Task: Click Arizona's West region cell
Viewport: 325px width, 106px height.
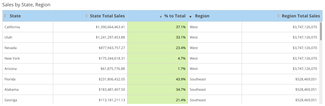Action: [193, 69]
